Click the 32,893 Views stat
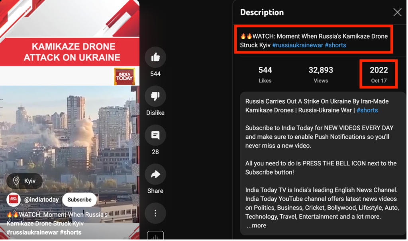Image resolution: width=408 pixels, height=241 pixels. 321,74
